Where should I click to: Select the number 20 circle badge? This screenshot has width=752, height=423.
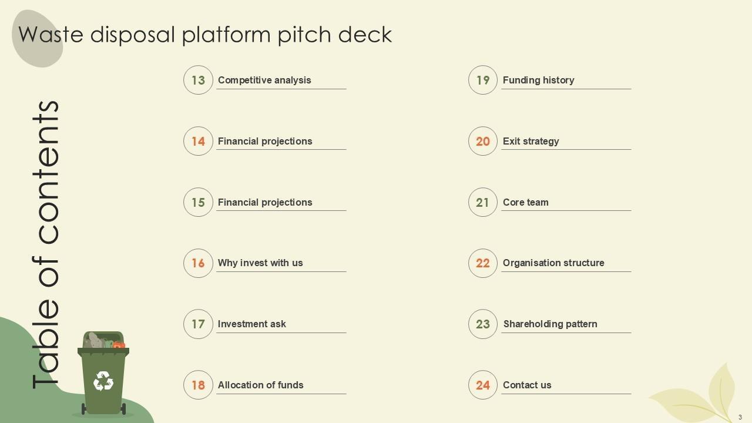(x=483, y=141)
